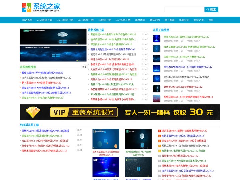Open the moon Win7 banner image
Screen dimensions: 240x180
[x=53, y=36]
